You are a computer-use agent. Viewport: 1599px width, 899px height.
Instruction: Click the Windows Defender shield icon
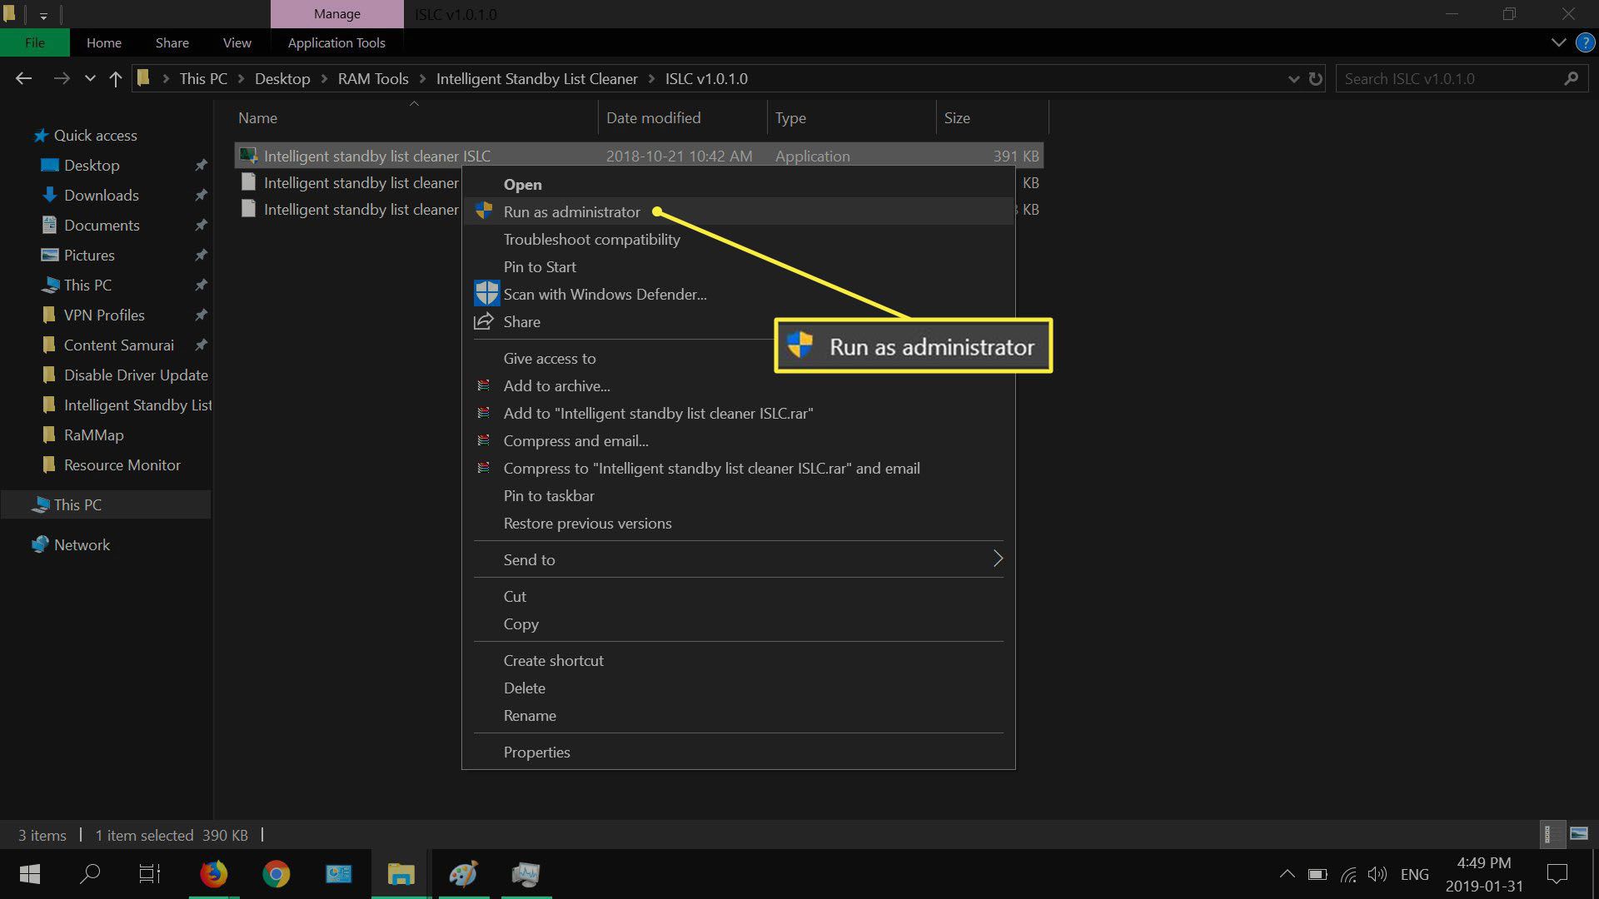(486, 293)
